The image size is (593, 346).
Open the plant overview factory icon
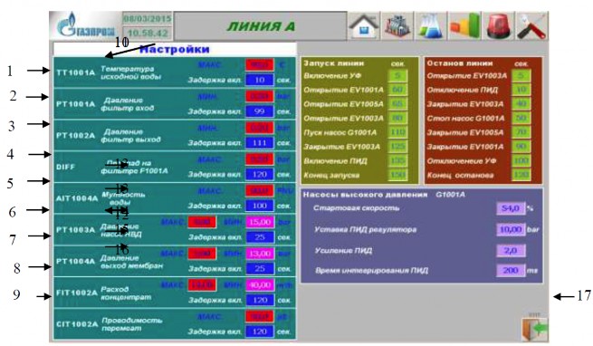tap(397, 26)
